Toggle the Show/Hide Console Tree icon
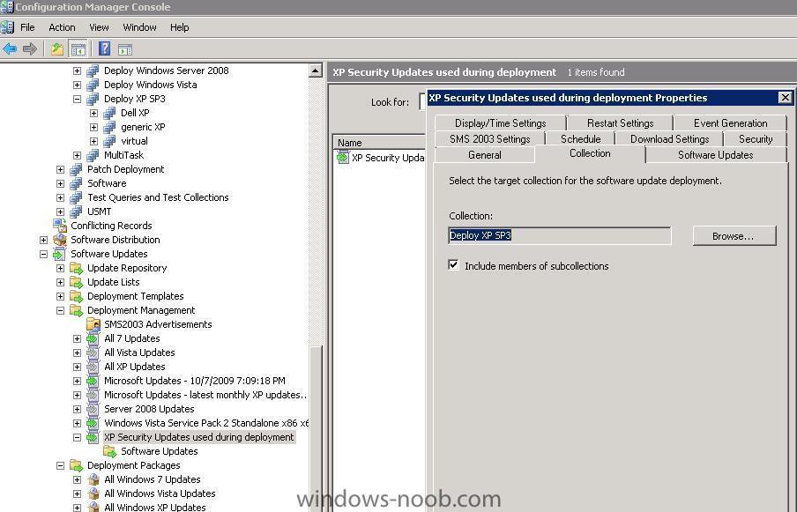 tap(78, 49)
